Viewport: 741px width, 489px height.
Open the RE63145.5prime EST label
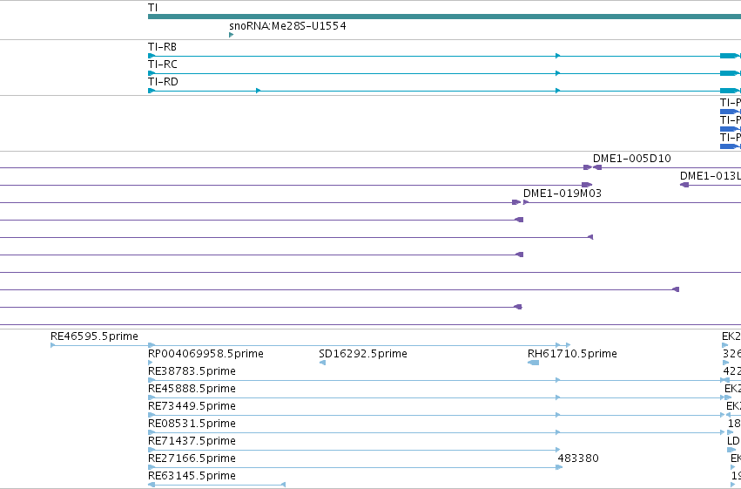pyautogui.click(x=192, y=476)
